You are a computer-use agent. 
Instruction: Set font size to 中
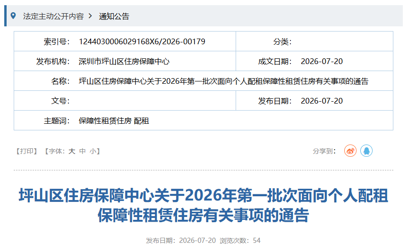pyautogui.click(x=83, y=151)
